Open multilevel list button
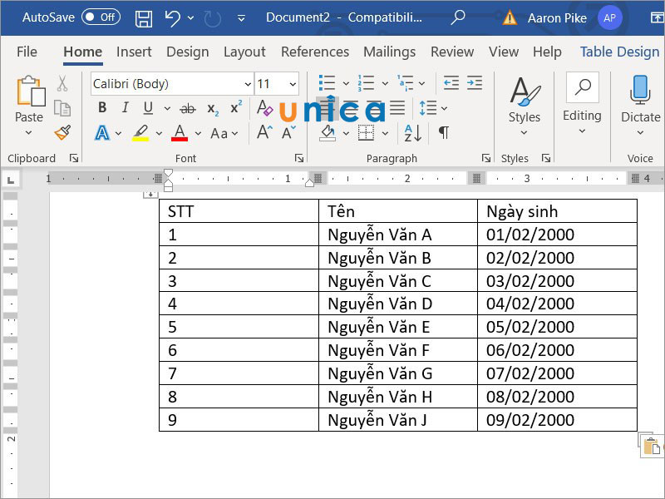 click(406, 83)
